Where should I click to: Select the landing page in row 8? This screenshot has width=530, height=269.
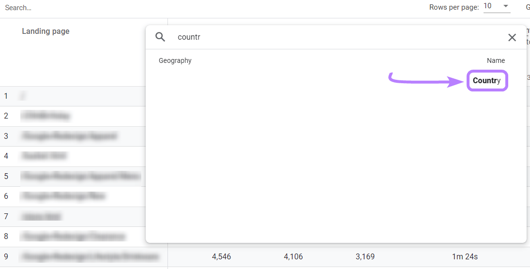point(73,237)
